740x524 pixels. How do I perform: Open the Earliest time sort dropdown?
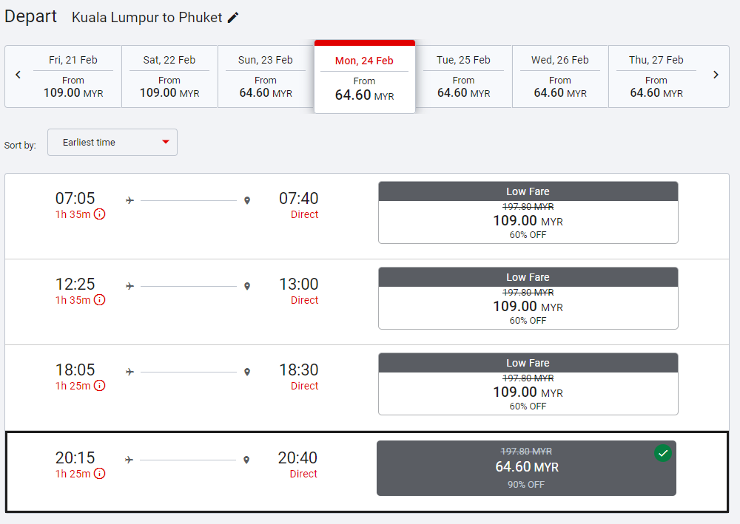point(112,143)
